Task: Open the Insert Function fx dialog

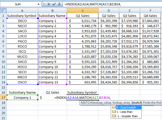Action: point(59,4)
